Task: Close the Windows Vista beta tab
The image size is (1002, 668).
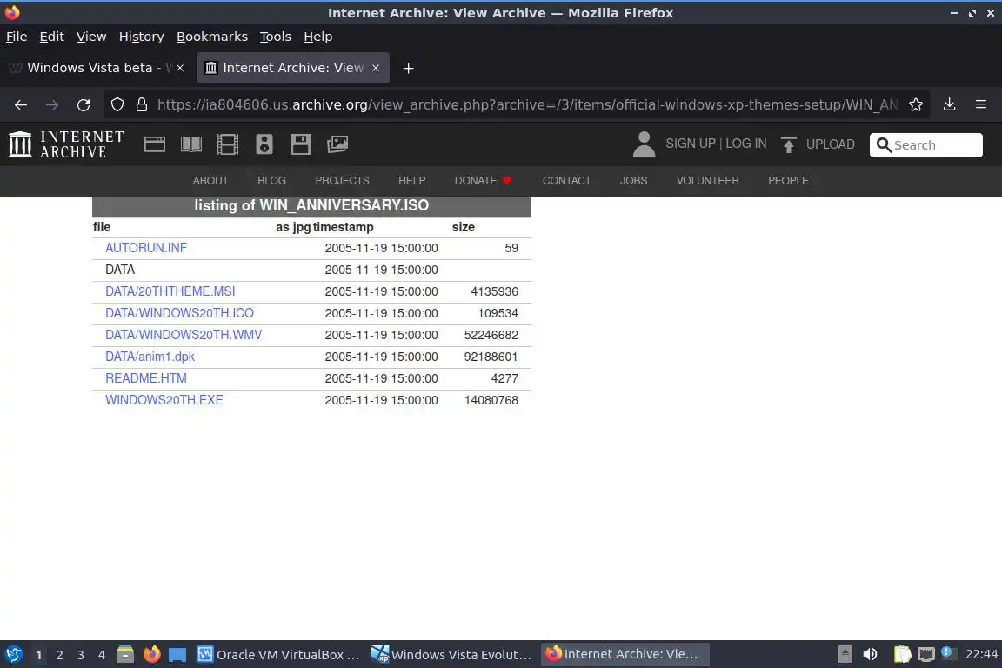Action: [180, 68]
